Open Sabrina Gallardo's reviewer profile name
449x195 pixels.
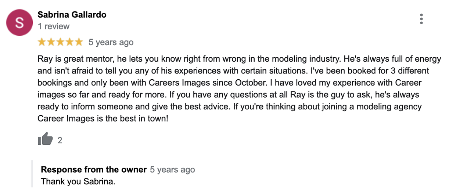(x=72, y=15)
